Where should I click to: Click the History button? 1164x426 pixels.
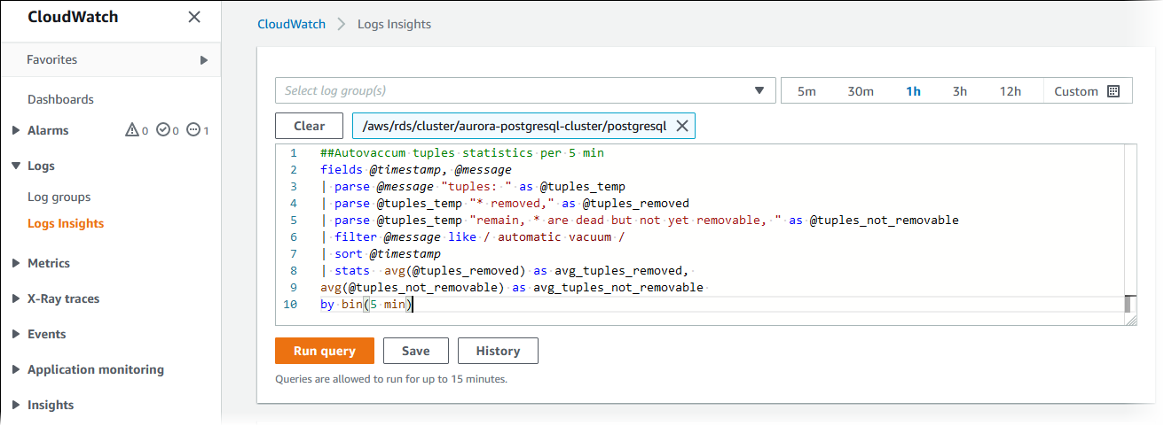pyautogui.click(x=498, y=351)
